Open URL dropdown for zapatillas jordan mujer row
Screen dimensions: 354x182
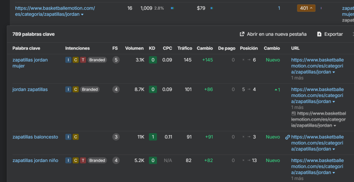click(x=334, y=72)
